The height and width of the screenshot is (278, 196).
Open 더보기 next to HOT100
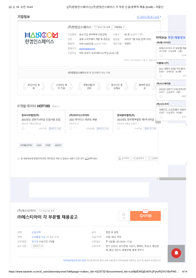56,106
